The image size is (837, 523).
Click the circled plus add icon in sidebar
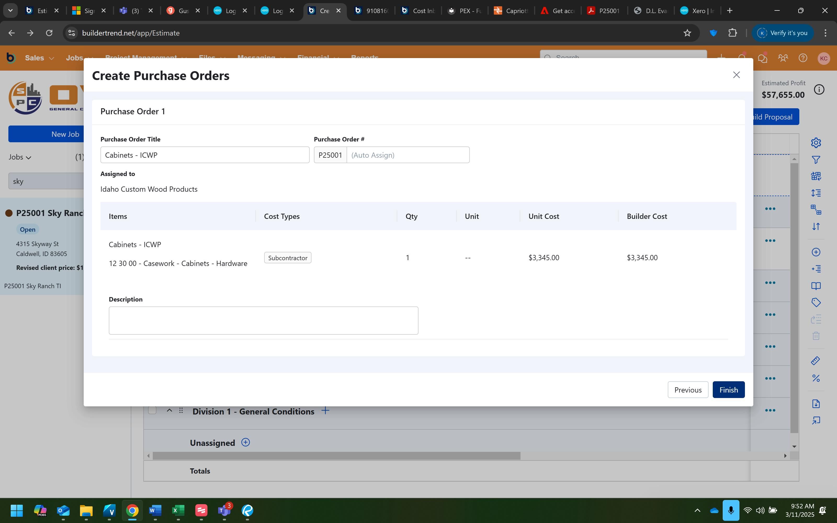[816, 252]
